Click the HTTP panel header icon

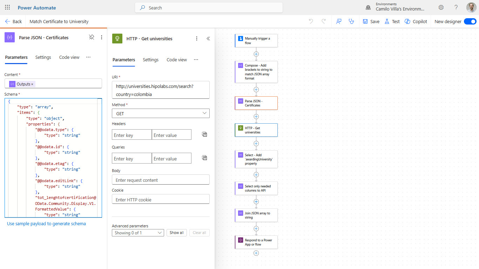117,39
